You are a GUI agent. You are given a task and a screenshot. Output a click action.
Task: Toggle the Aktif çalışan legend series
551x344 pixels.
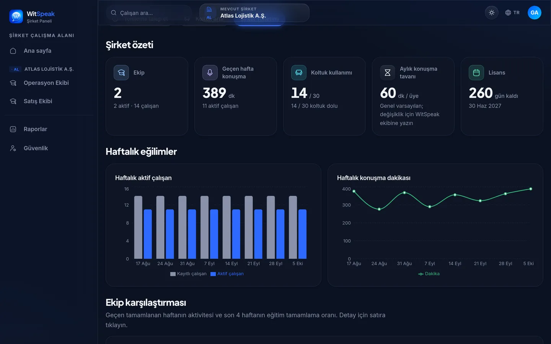pyautogui.click(x=227, y=274)
